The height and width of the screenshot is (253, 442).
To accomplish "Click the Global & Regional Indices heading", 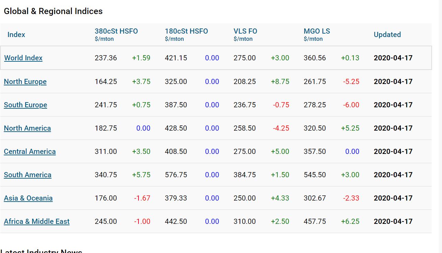I will coord(53,11).
